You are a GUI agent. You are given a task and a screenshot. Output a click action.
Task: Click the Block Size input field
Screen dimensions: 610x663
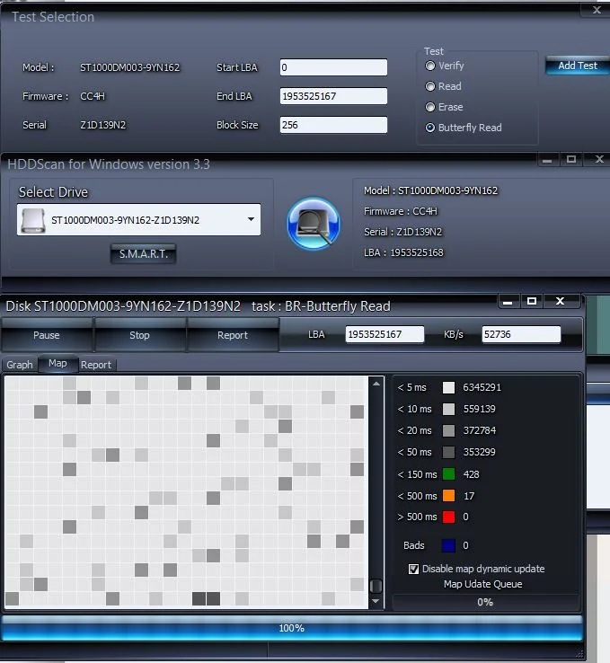(333, 125)
